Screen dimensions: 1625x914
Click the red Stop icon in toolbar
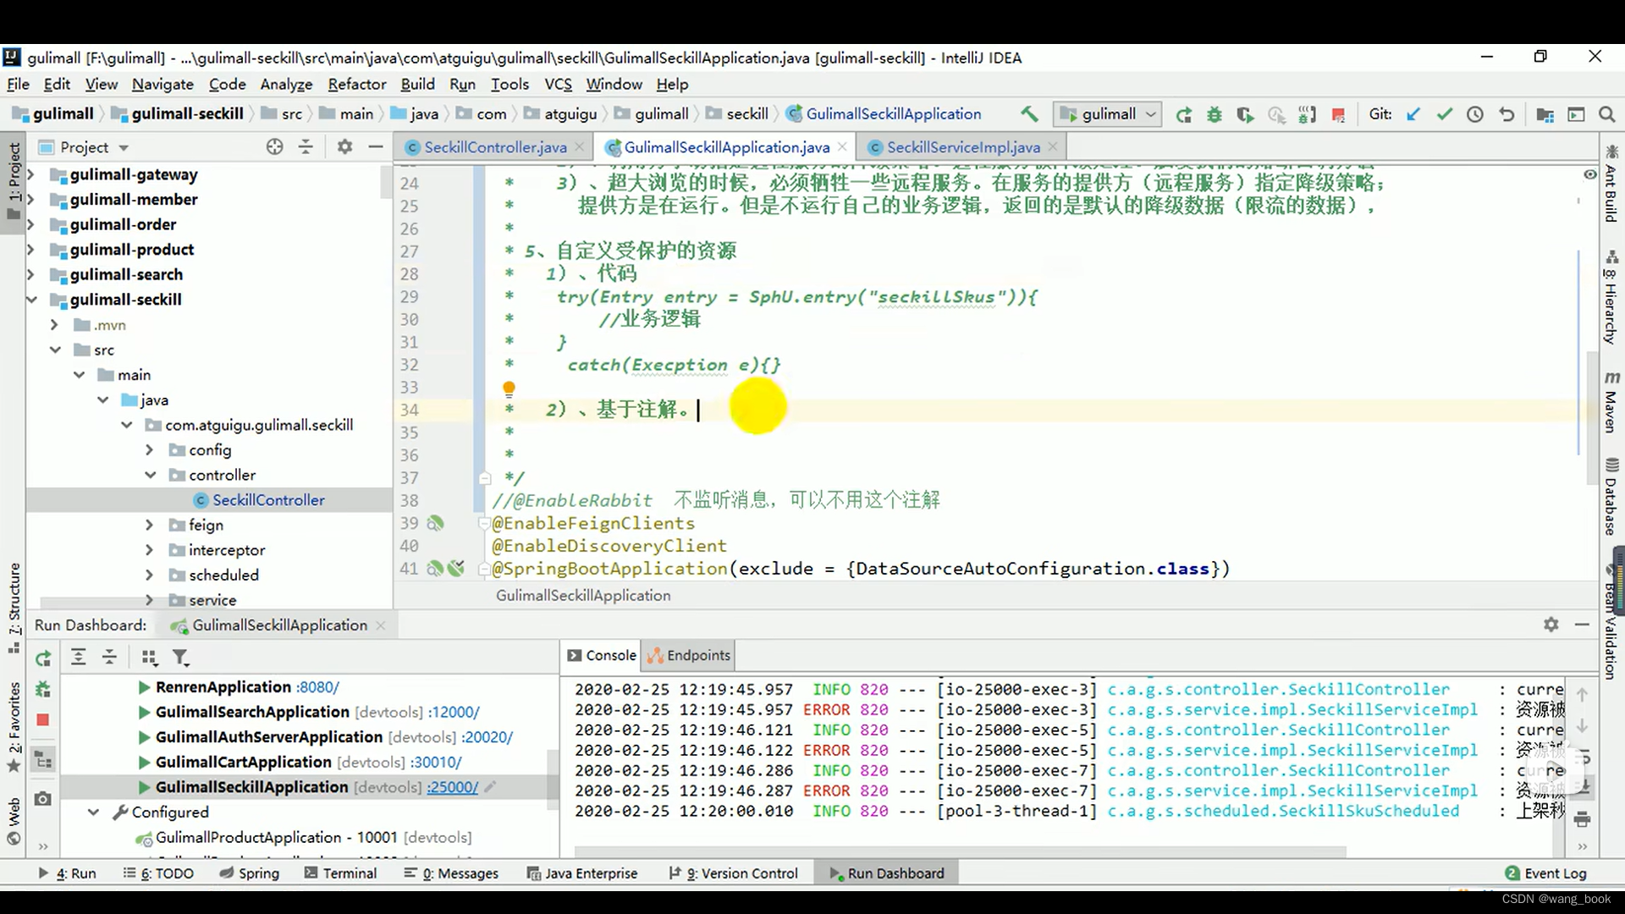(1338, 114)
